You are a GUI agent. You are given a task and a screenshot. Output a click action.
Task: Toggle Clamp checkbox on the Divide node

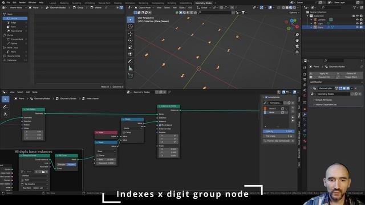pos(124,133)
